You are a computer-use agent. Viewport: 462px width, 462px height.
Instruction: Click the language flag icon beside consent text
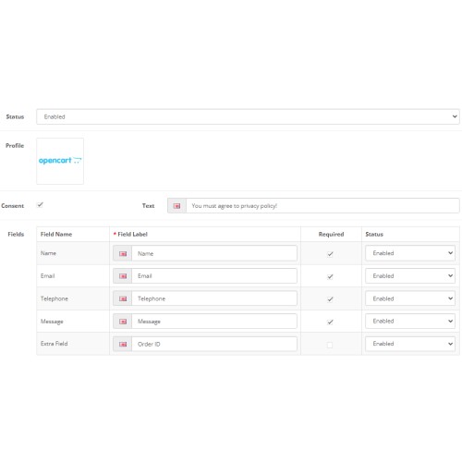point(176,206)
